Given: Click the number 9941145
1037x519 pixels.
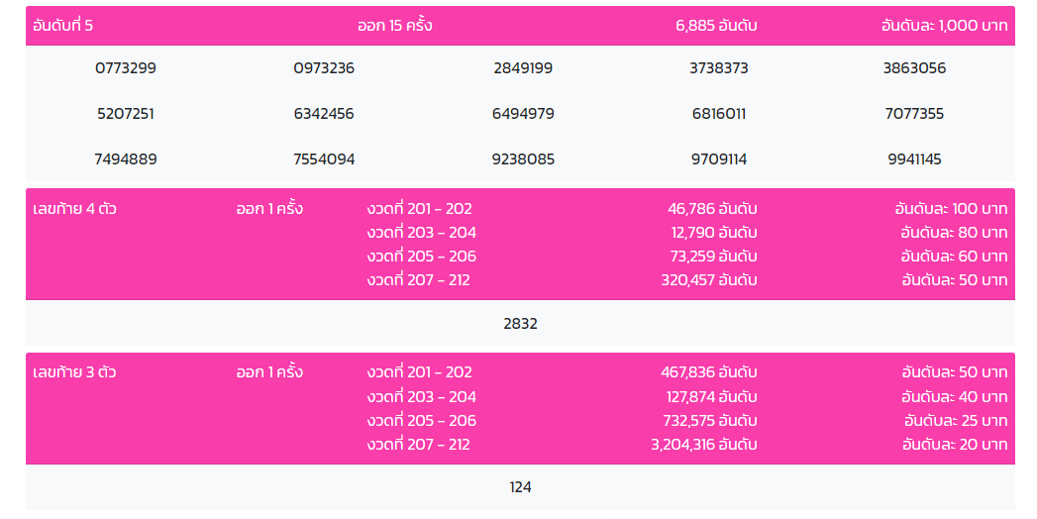Looking at the screenshot, I should pos(914,159).
